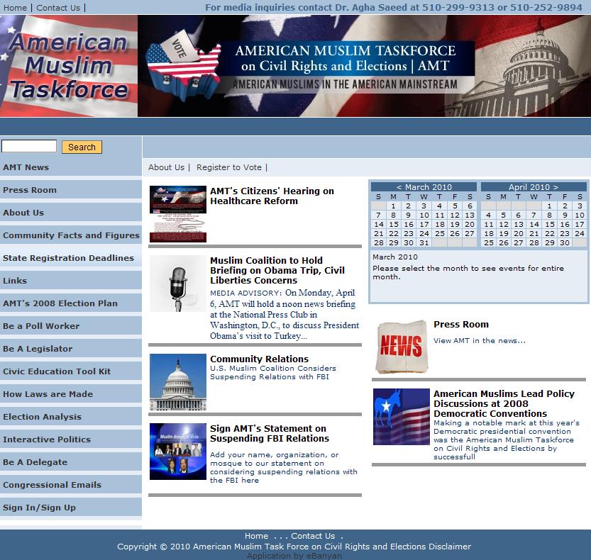591x560 pixels.
Task: Select March 17 in the calendar
Action: point(424,224)
